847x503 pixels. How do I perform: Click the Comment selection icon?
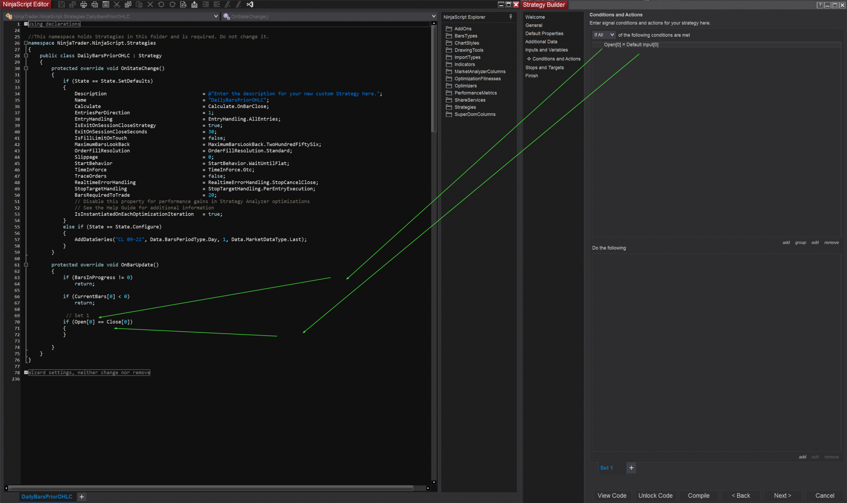point(228,4)
